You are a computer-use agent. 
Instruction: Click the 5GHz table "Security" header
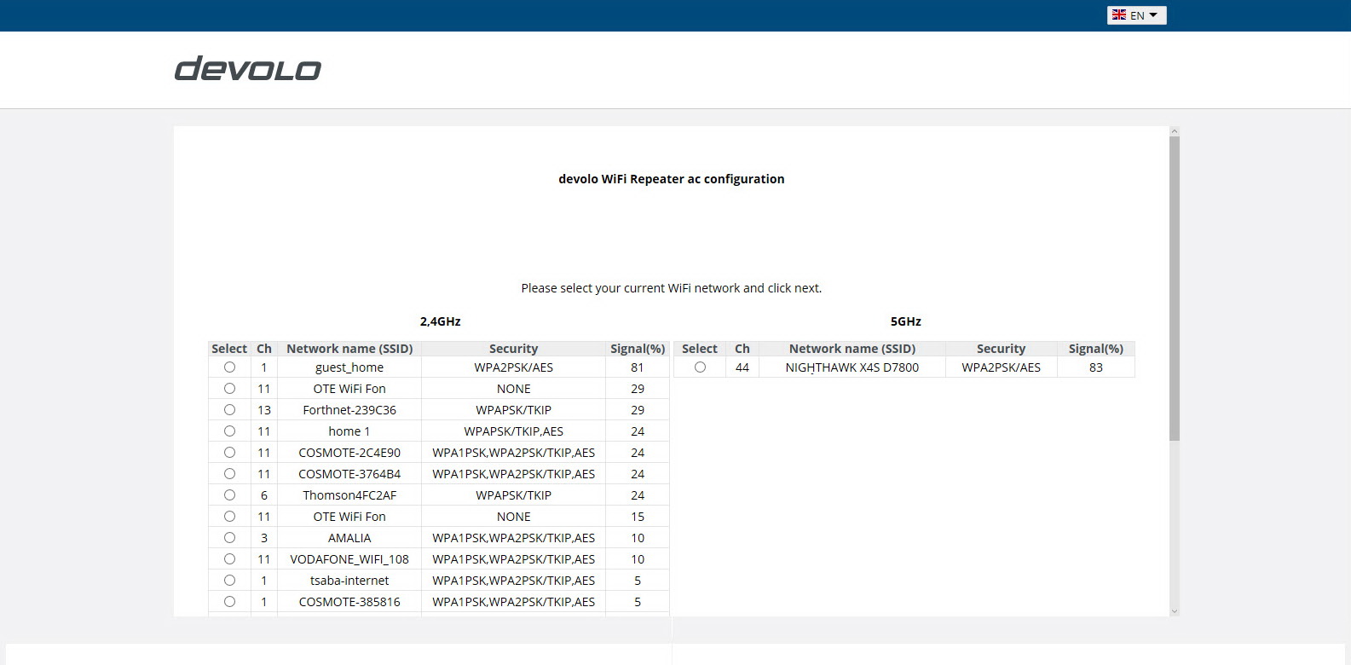pyautogui.click(x=1001, y=349)
